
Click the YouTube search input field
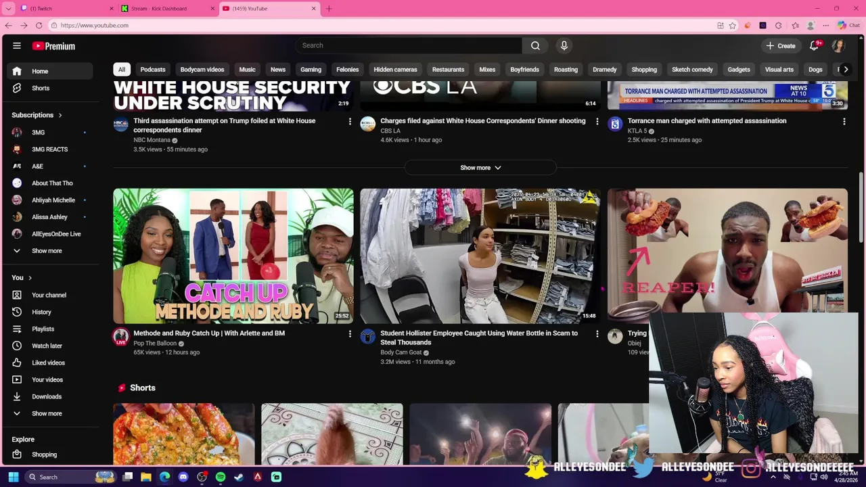(408, 45)
